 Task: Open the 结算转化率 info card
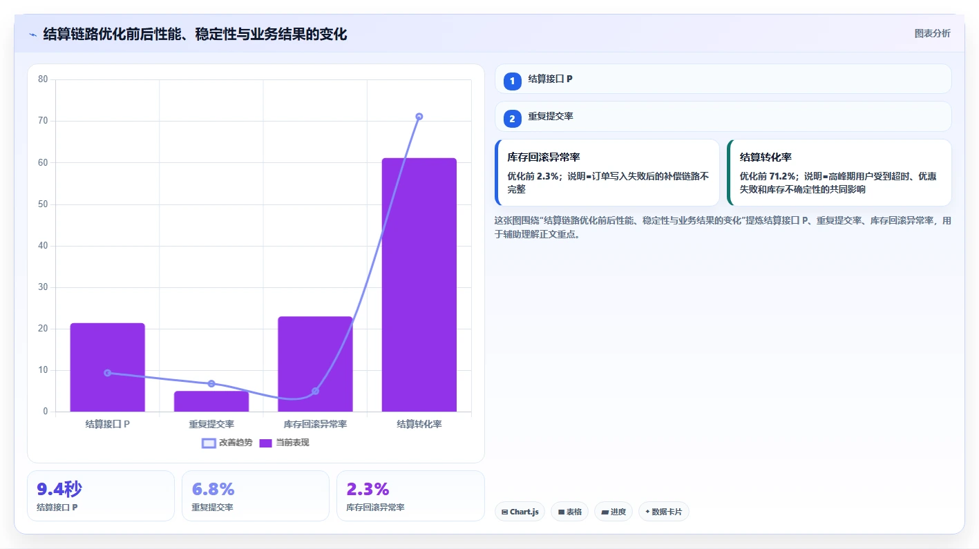coord(839,173)
